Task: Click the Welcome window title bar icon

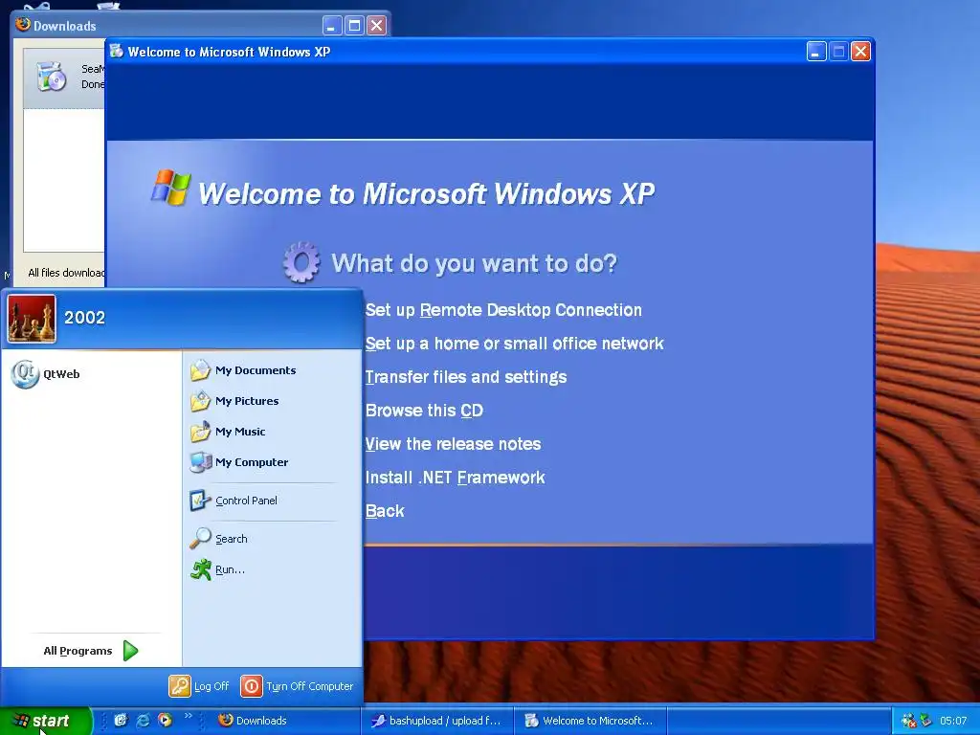Action: pos(116,52)
